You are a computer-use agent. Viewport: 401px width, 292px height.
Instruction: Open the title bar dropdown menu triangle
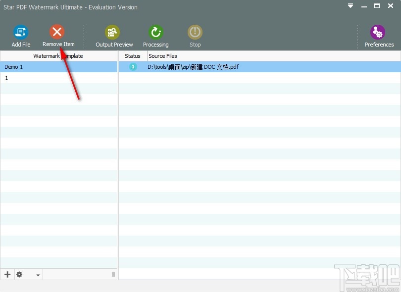coord(351,5)
